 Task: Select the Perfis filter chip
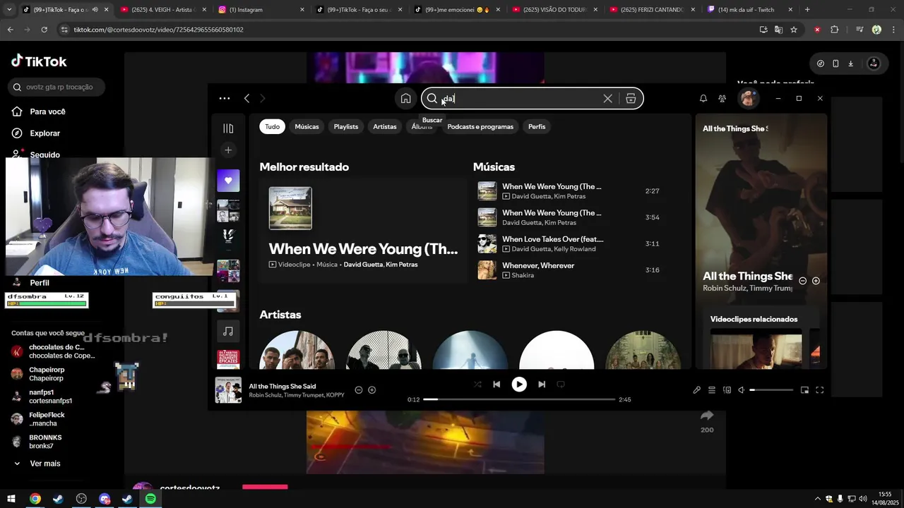(x=537, y=126)
